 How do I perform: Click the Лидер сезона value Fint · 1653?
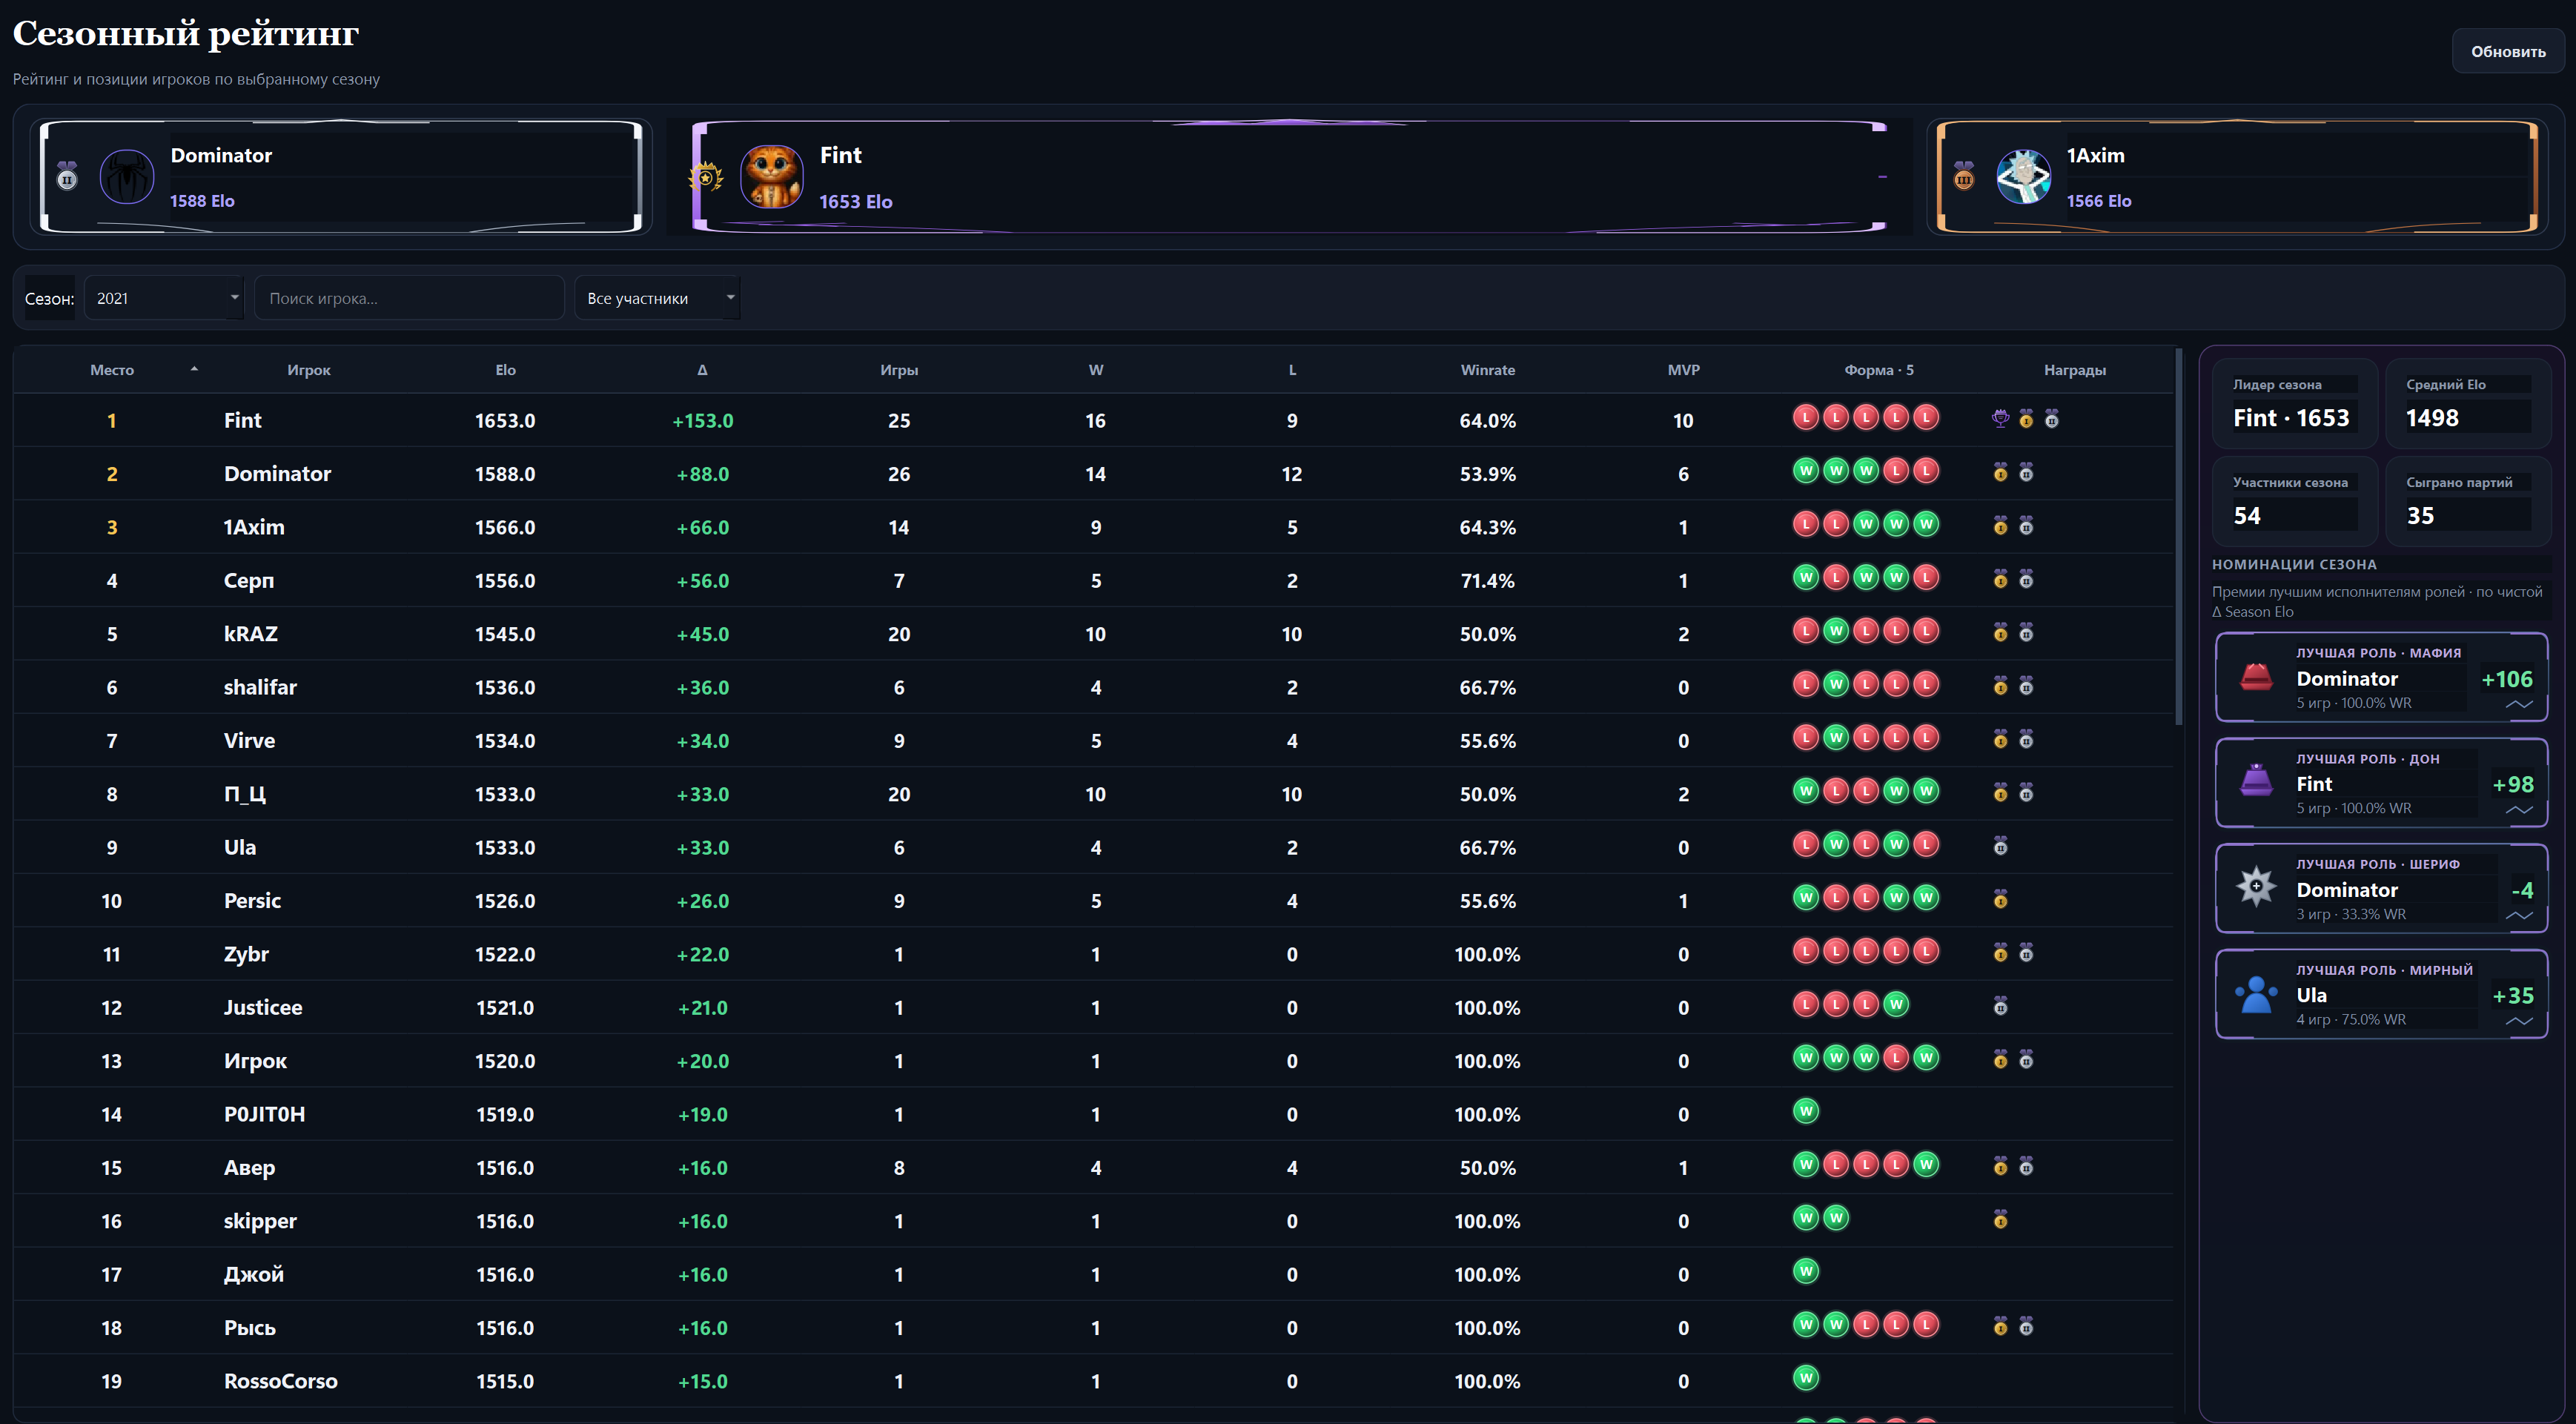point(2291,418)
